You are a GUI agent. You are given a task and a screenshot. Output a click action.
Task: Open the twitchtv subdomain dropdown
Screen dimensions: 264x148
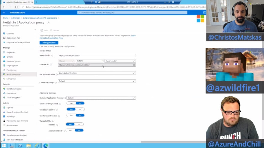[89, 61]
